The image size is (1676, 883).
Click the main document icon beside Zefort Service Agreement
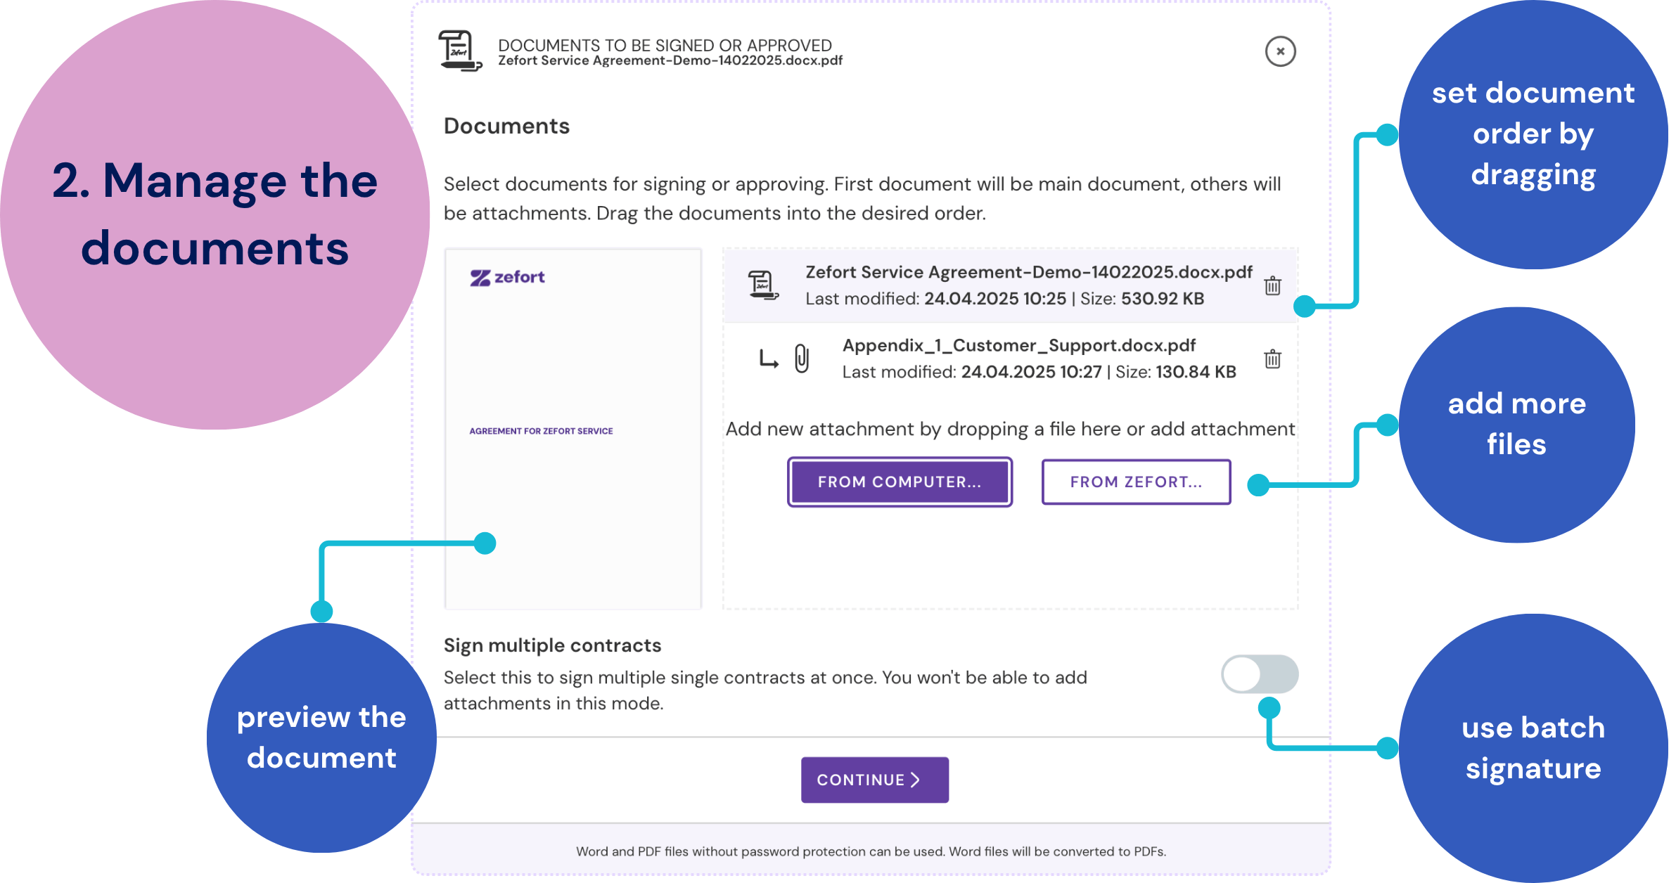coord(763,285)
